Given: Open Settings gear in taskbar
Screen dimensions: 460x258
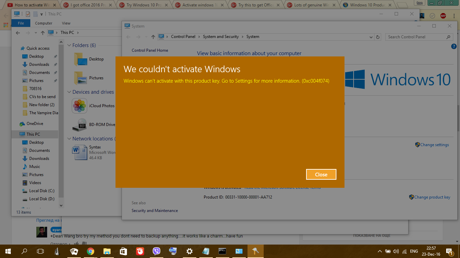Looking at the screenshot, I should pyautogui.click(x=190, y=251).
